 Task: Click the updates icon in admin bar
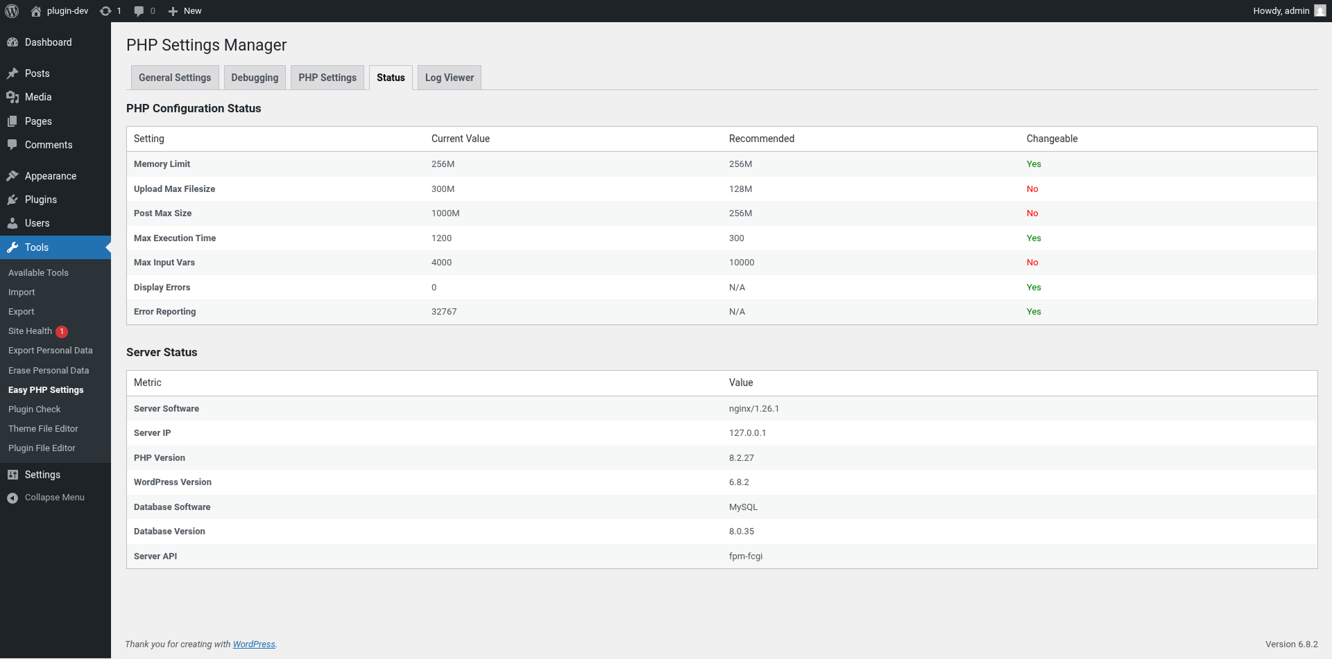point(105,11)
